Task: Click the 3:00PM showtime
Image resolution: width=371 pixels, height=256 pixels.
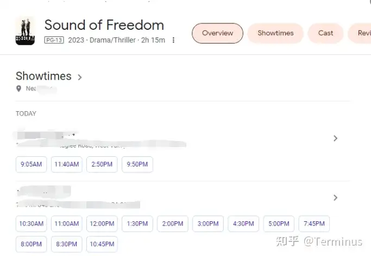Action: click(x=208, y=223)
